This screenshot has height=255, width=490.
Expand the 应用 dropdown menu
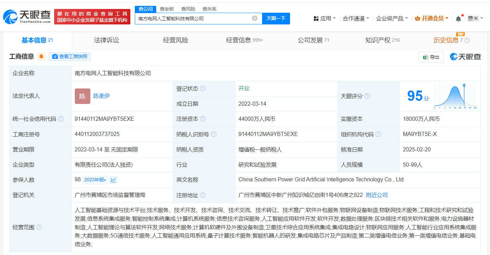coord(324,19)
